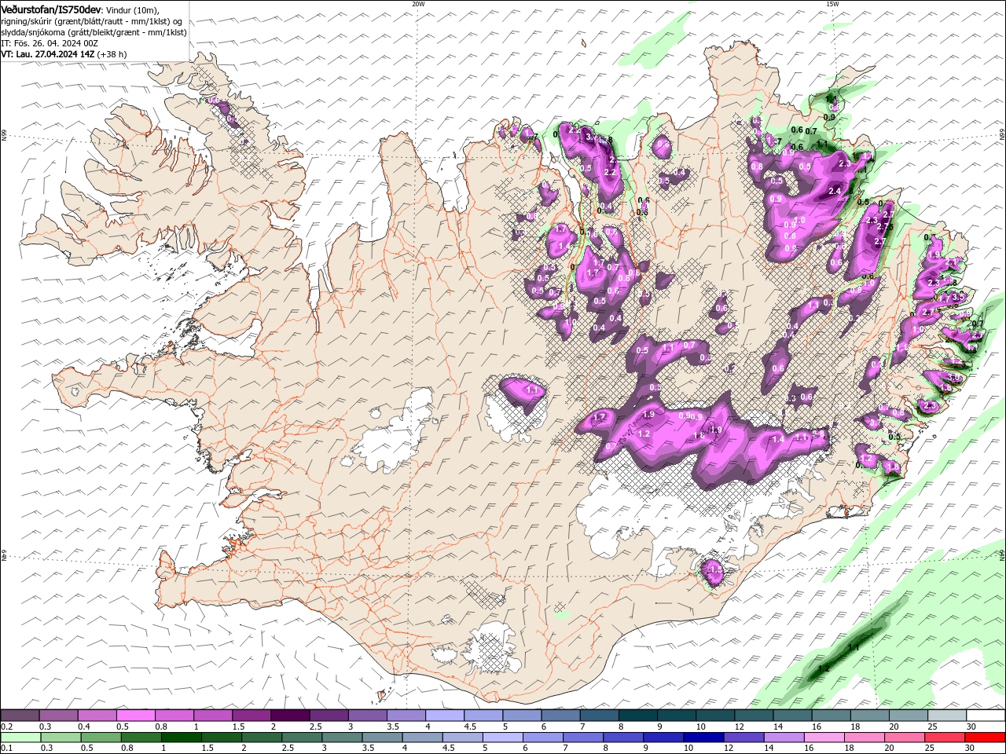Pick the medium green swatch starting at 0.5
This screenshot has height=754, width=1006.
(101, 738)
